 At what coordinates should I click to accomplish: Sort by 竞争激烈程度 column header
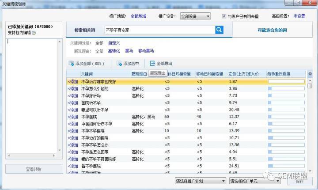pyautogui.click(x=279, y=74)
